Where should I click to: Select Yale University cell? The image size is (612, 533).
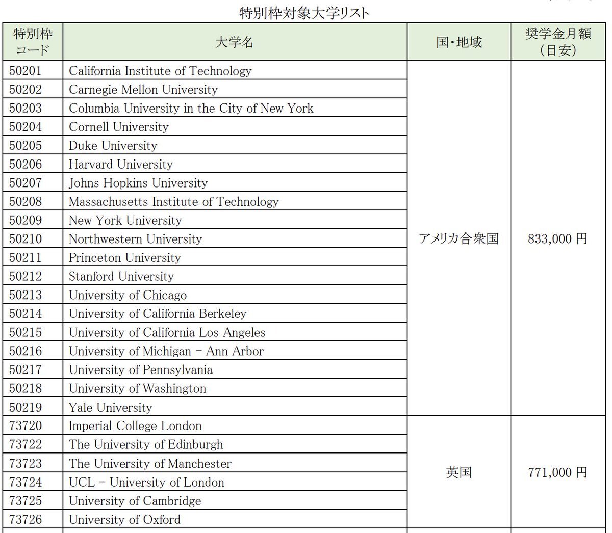pyautogui.click(x=235, y=407)
